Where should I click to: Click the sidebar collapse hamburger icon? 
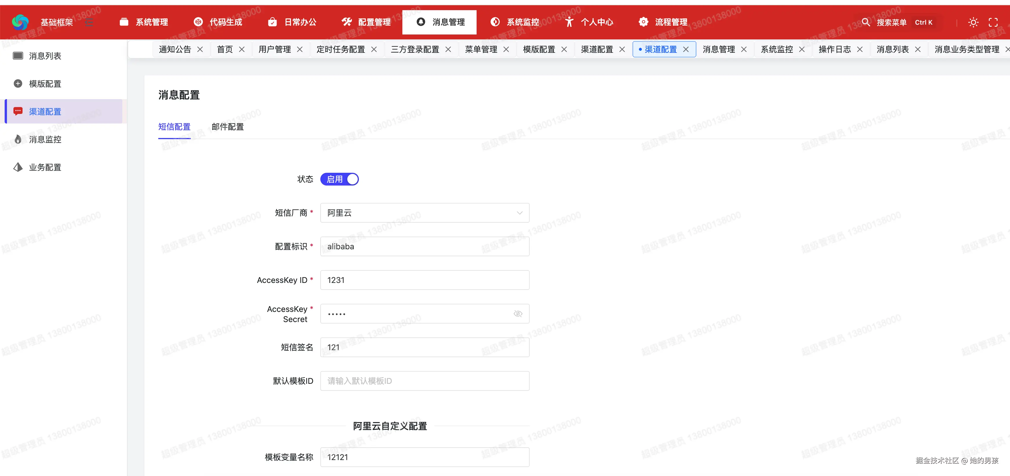89,22
